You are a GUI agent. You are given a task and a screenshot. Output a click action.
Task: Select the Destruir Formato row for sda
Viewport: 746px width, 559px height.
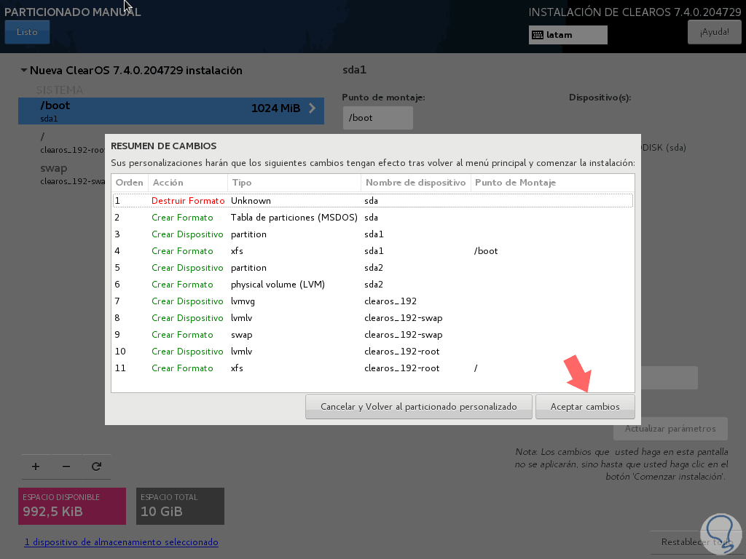pos(372,201)
